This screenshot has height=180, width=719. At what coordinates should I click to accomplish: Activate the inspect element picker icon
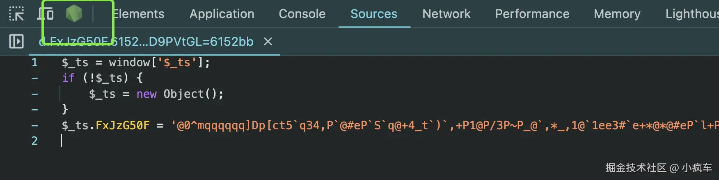(16, 14)
